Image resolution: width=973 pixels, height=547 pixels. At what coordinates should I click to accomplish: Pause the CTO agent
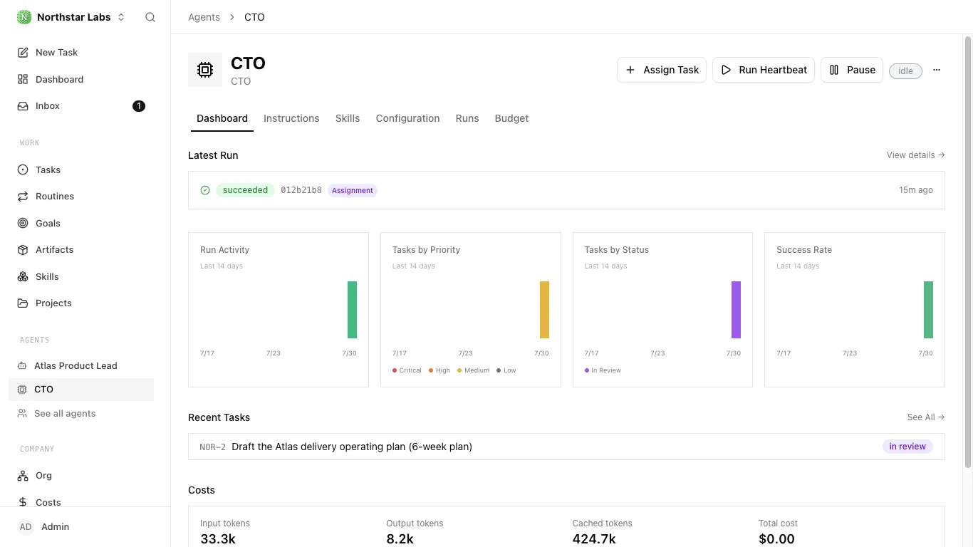click(852, 70)
